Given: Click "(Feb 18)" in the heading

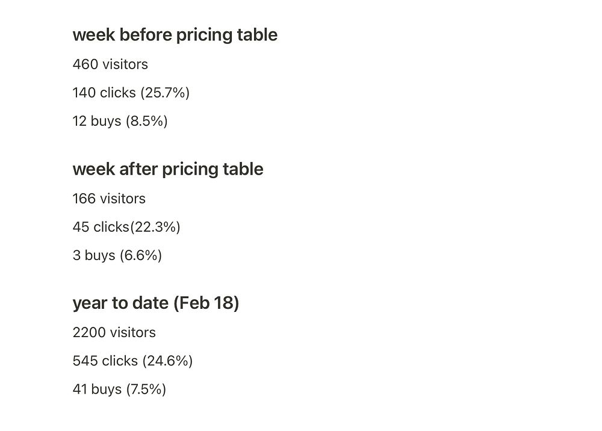Looking at the screenshot, I should tap(206, 303).
